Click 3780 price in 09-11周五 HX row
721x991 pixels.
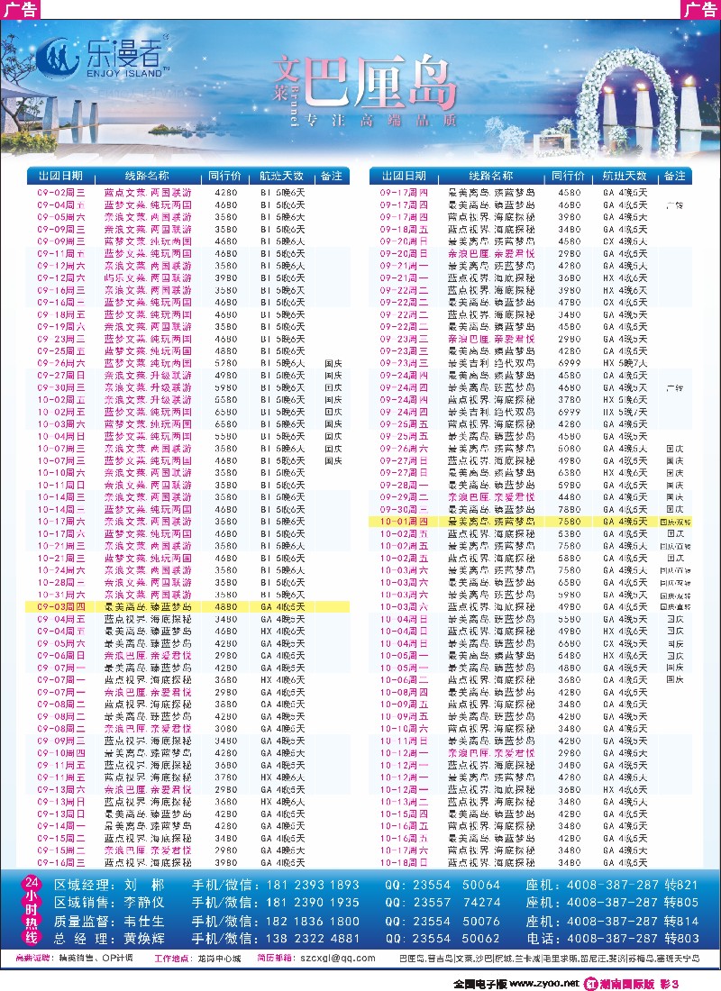click(226, 777)
